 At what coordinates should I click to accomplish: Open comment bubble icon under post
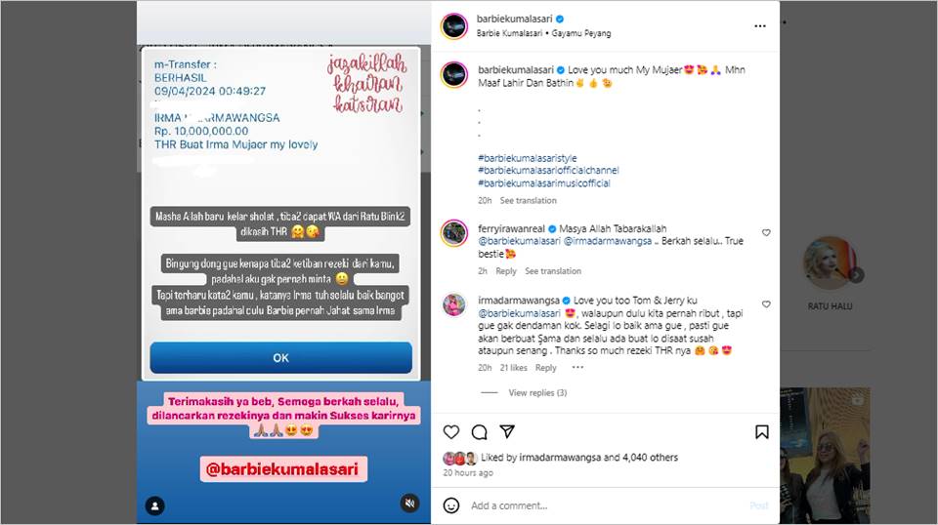(x=479, y=432)
